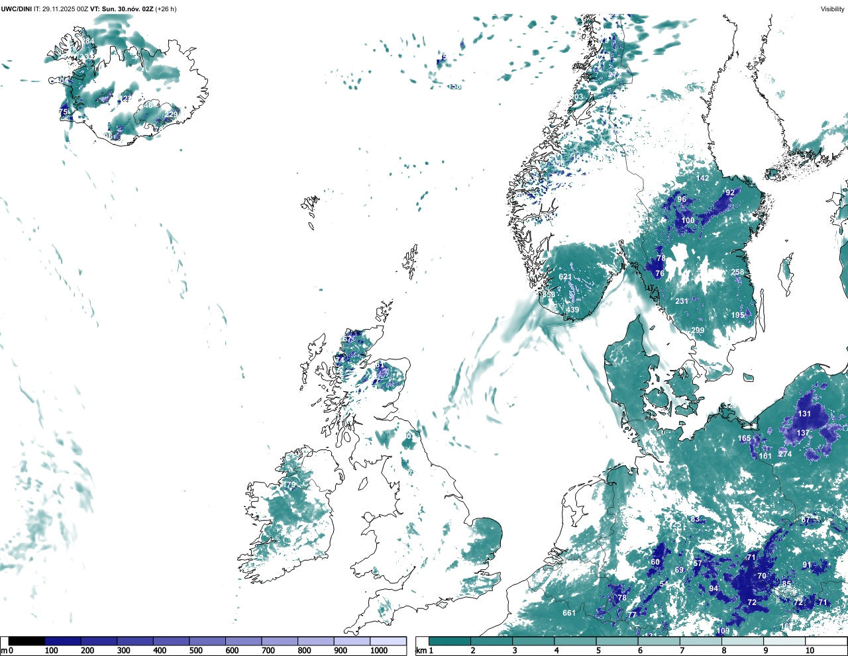Click the 900–1000 m legend swatch

352,641
